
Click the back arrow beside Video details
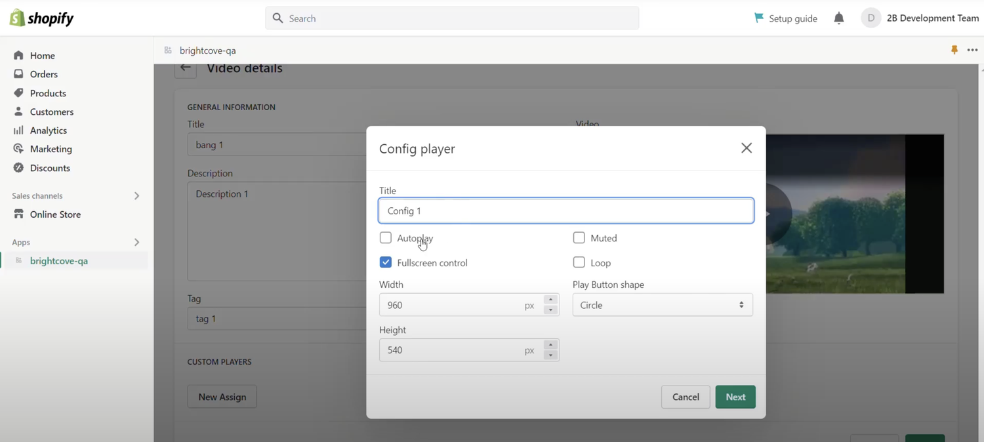(186, 68)
